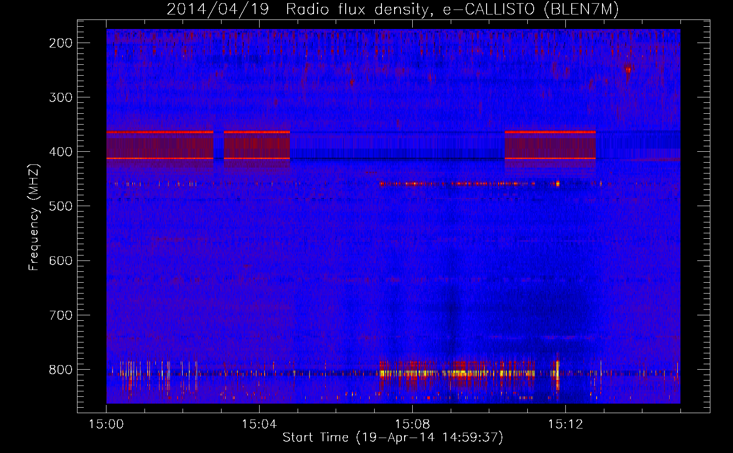The height and width of the screenshot is (453, 733).
Task: Click the 15:08 time tick label
Action: [x=412, y=424]
